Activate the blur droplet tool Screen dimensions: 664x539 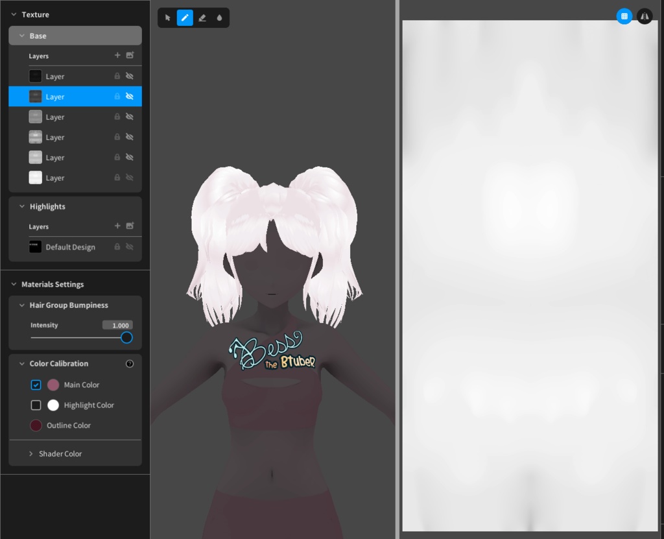(220, 18)
